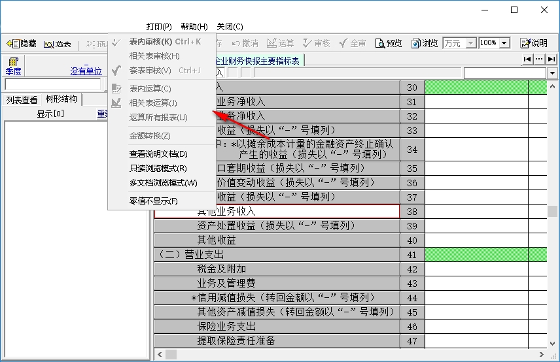Click the green data cell in row 30
Viewport: 560px width, 362px height.
(476, 88)
